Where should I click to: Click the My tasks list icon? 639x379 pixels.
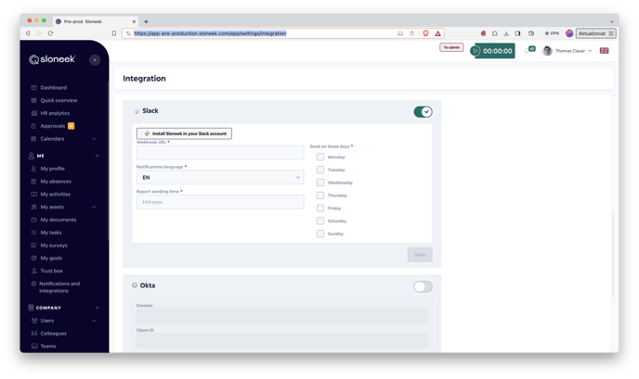click(x=33, y=233)
